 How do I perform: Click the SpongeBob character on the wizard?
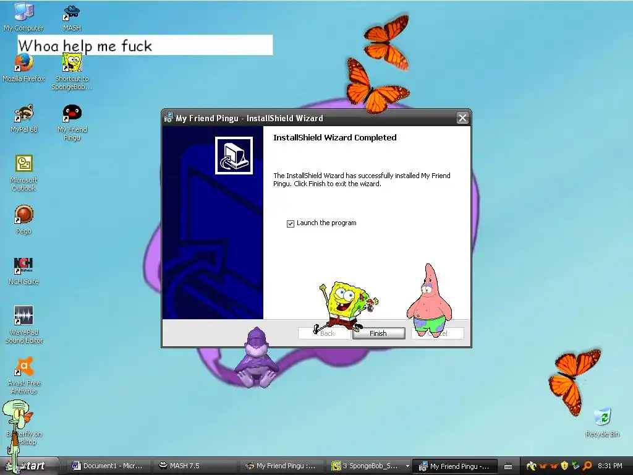click(346, 306)
